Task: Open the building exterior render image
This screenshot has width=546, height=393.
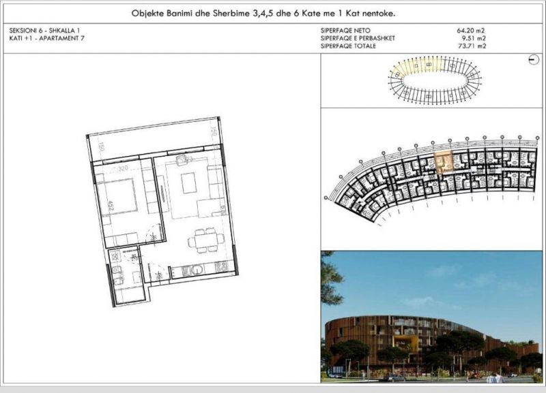Action: point(433,315)
